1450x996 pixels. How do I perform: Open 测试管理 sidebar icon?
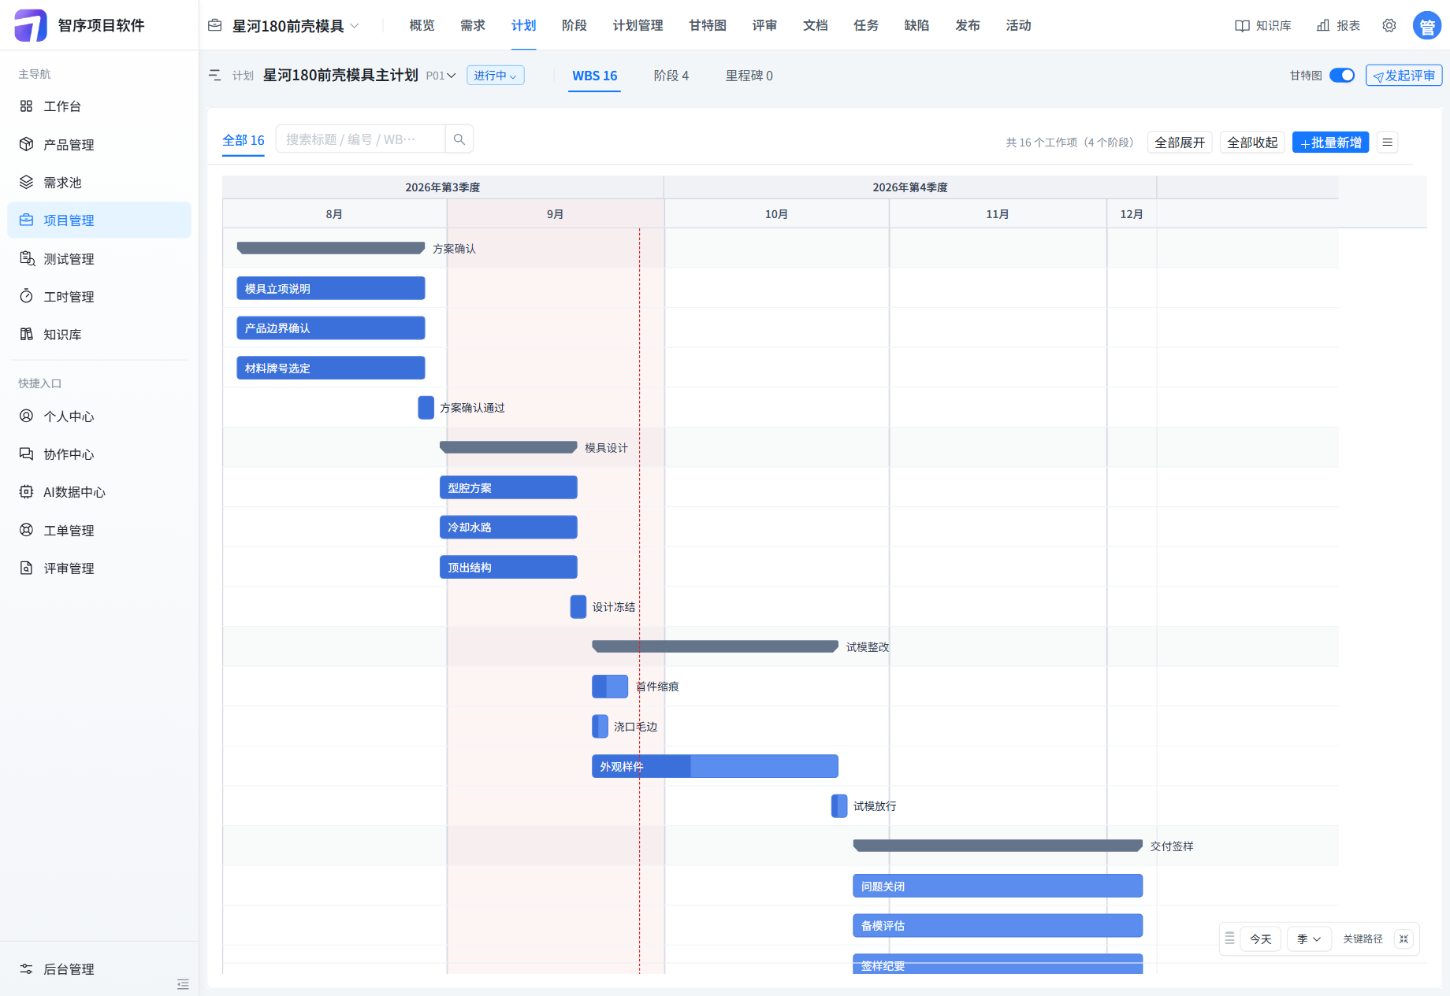pyautogui.click(x=27, y=258)
